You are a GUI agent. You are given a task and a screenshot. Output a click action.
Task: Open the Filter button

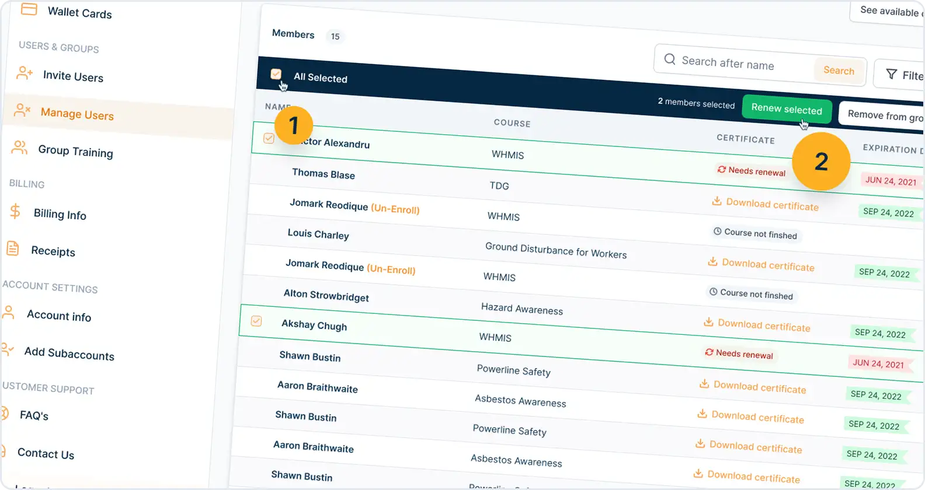click(x=899, y=75)
